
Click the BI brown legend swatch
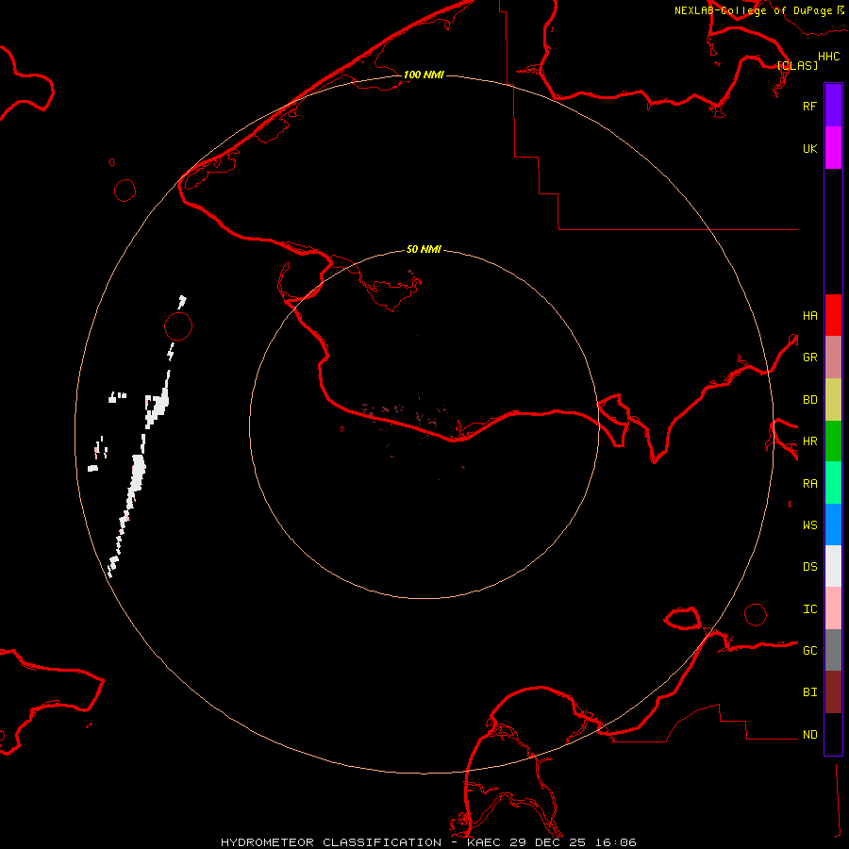point(833,692)
